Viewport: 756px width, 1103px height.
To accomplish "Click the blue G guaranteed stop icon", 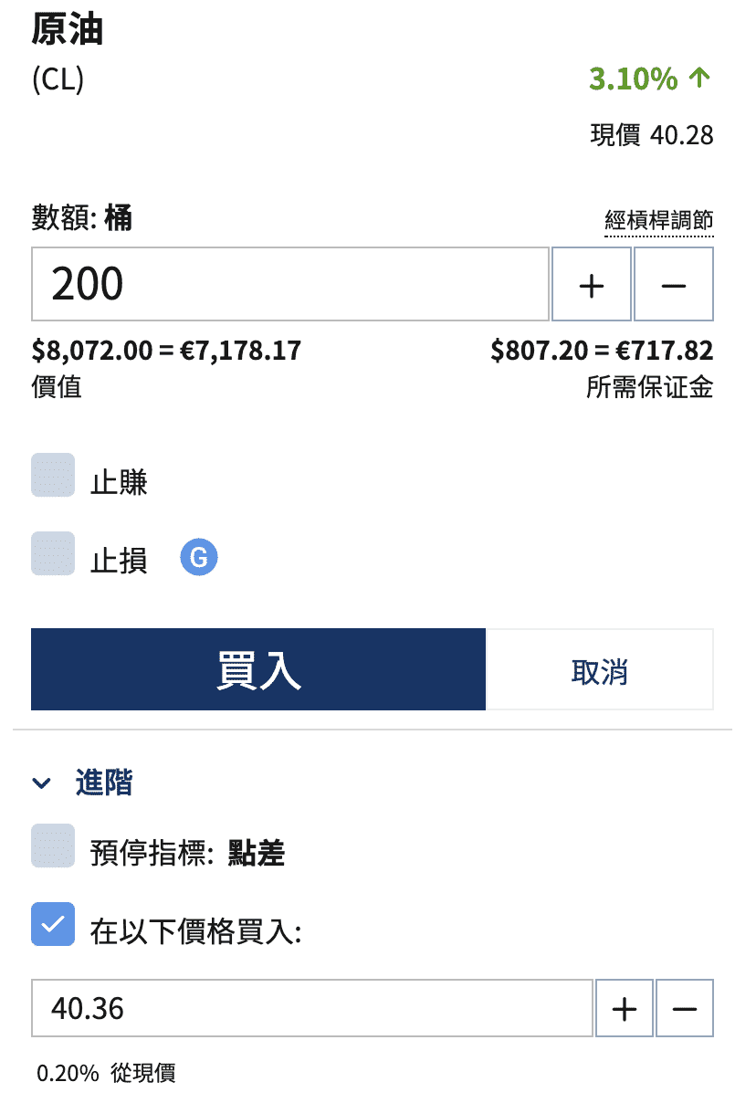I will (198, 557).
